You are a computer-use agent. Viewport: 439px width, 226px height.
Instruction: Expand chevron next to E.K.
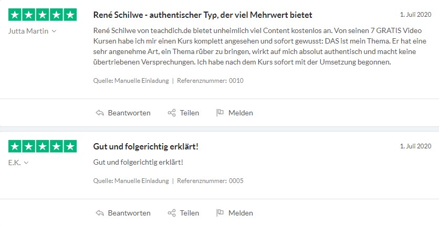(x=26, y=163)
